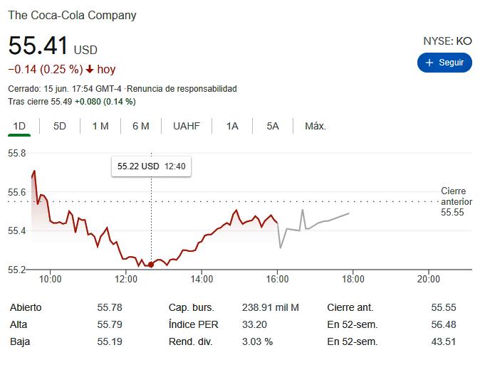Open the 1 M chart range
The height and width of the screenshot is (382, 490).
click(100, 126)
